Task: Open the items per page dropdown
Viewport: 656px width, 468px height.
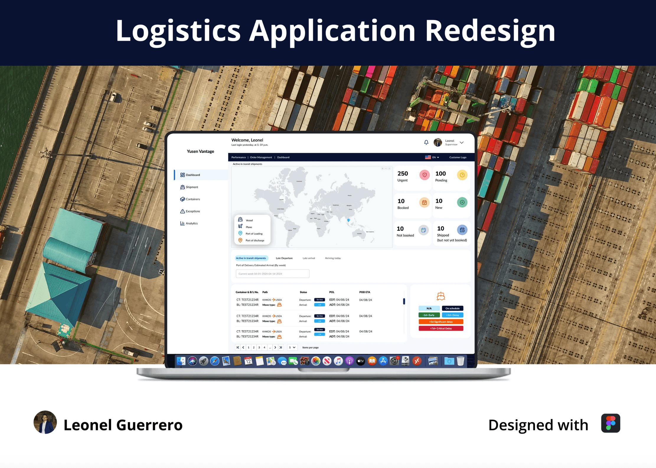Action: (x=292, y=347)
